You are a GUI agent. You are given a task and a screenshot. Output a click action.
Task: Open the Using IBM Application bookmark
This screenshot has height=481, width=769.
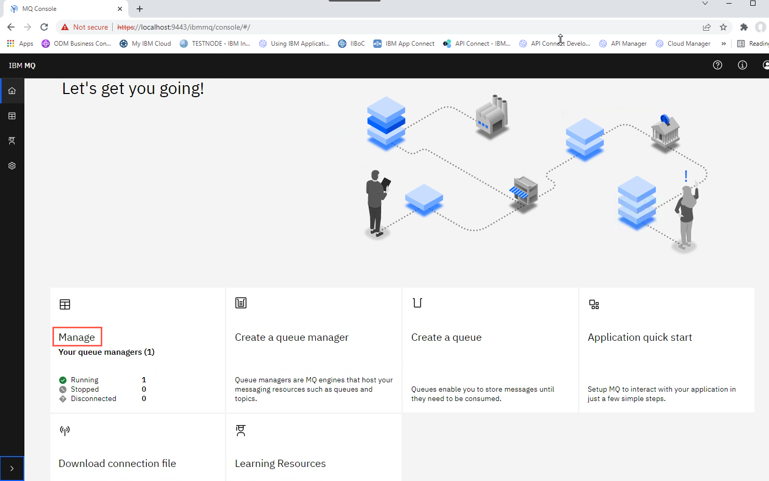294,44
